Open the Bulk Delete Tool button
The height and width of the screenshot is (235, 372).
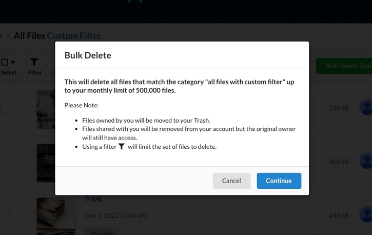click(345, 66)
